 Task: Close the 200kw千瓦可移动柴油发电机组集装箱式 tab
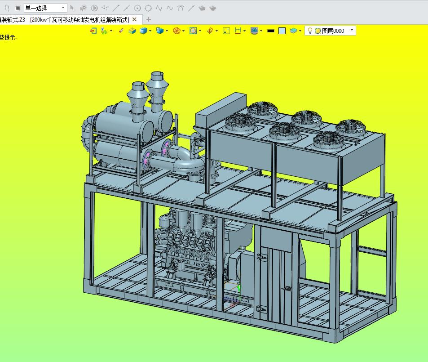[x=134, y=19]
